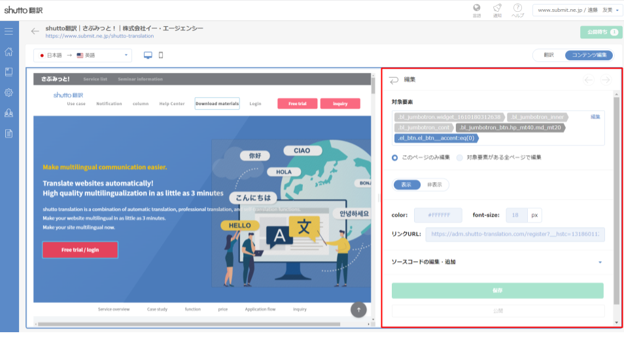The image size is (624, 342).
Task: Click 編集 link in 対象要素 box
Action: [595, 117]
